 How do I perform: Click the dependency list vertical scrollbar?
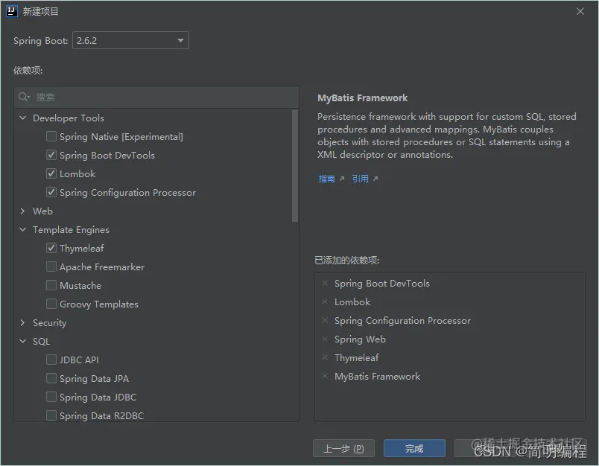click(x=295, y=166)
